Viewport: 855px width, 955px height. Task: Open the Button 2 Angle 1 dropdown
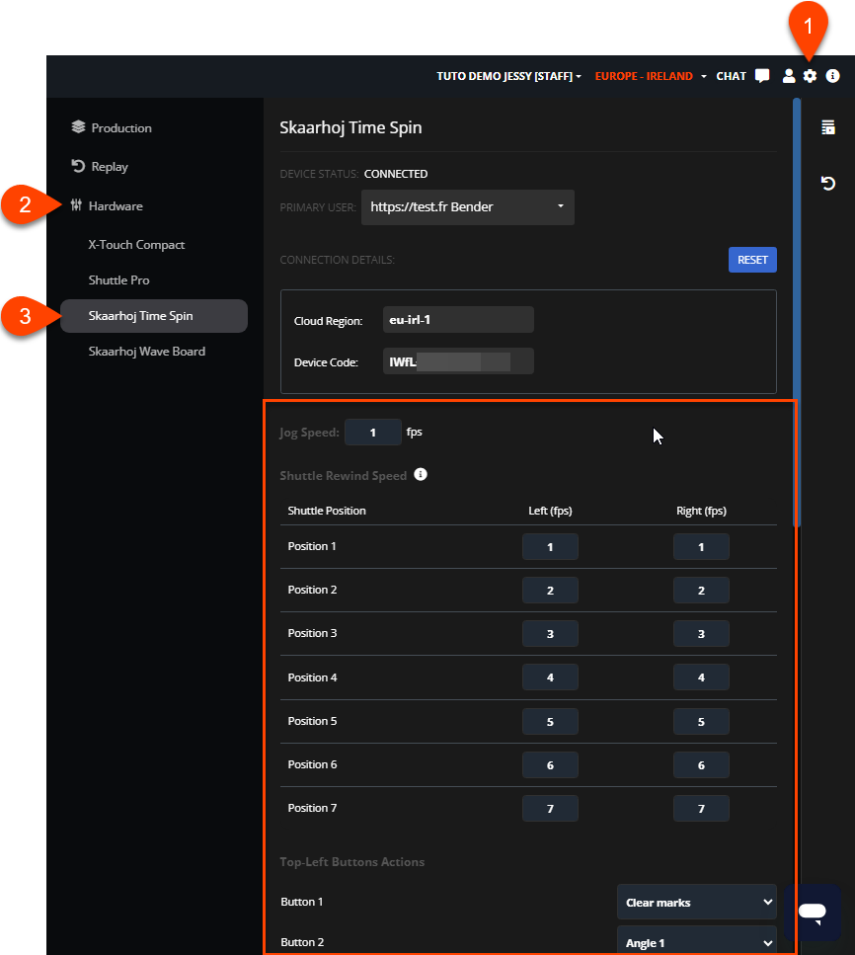point(696,943)
